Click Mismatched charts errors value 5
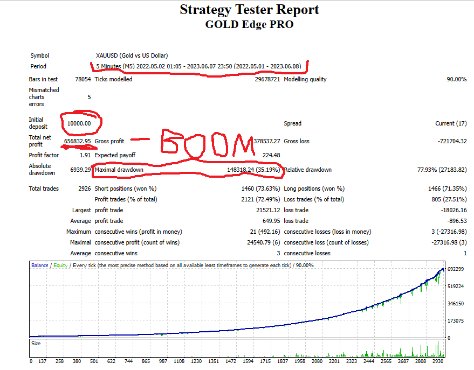The width and height of the screenshot is (474, 370). click(x=89, y=97)
